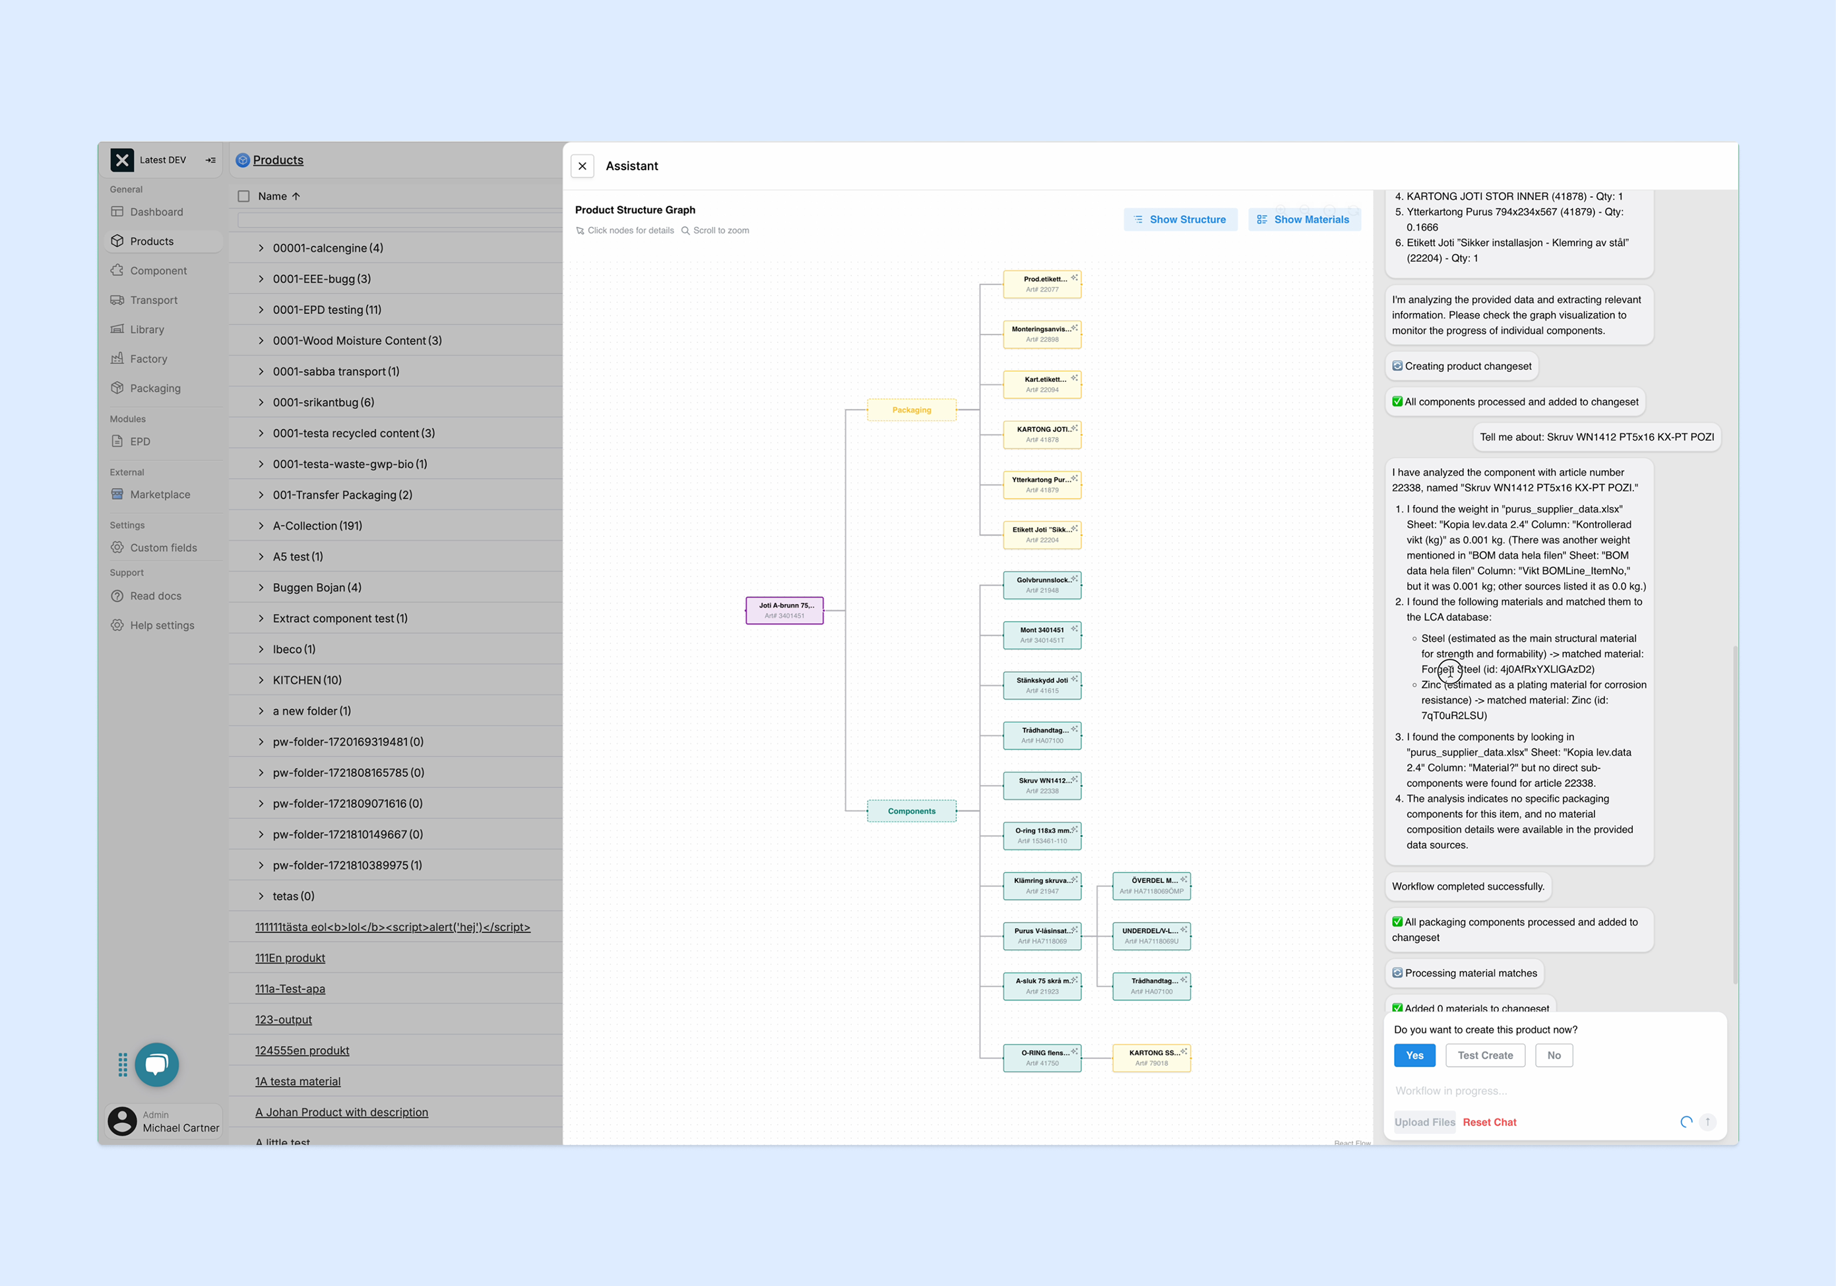Screen dimensions: 1836x1286
Task: Expand the Buggen Bojan folder
Action: click(x=261, y=588)
